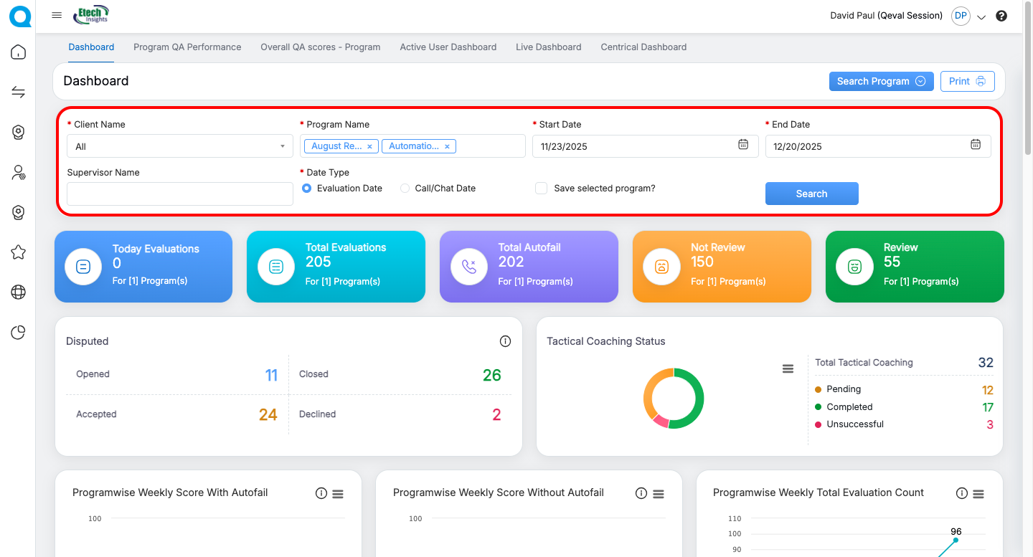Open Start Date calendar icon

pyautogui.click(x=743, y=145)
